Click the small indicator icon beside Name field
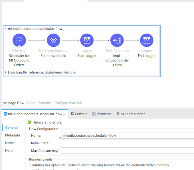194x170 pixels. click(x=60, y=138)
